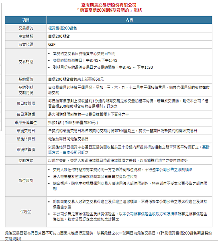This screenshot has height=241, width=218.
Task: Click the 富櫃200期貨指數乘上新臺幣50元 cell
Action: click(129, 79)
